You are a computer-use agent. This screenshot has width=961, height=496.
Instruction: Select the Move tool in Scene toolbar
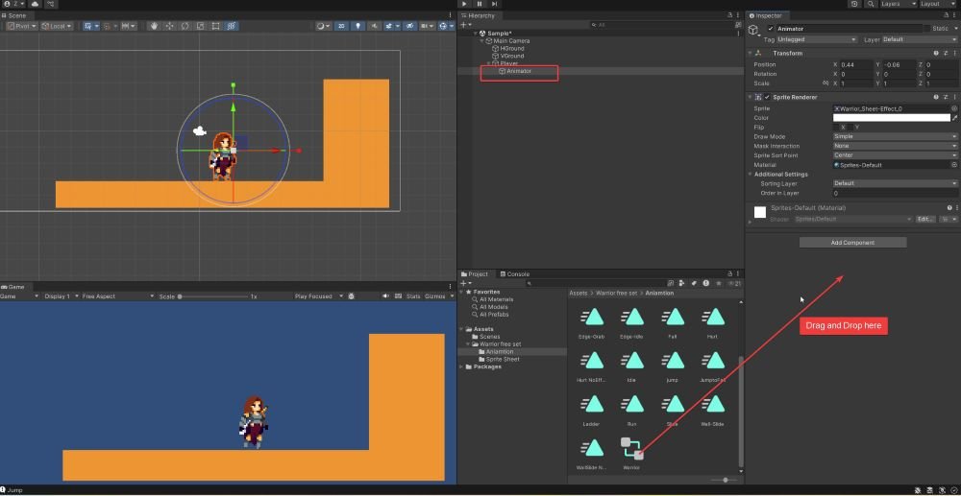tap(169, 26)
